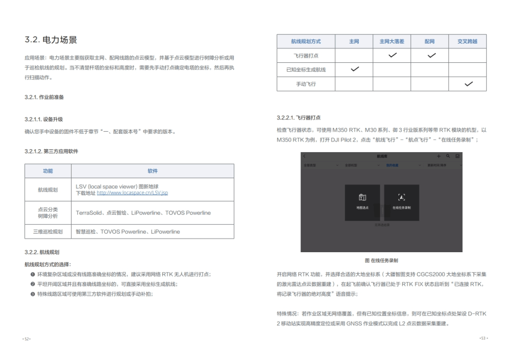Image resolution: width=511 pixels, height=358 pixels.
Task: Click the 主网 column header
Action: [x=354, y=41]
